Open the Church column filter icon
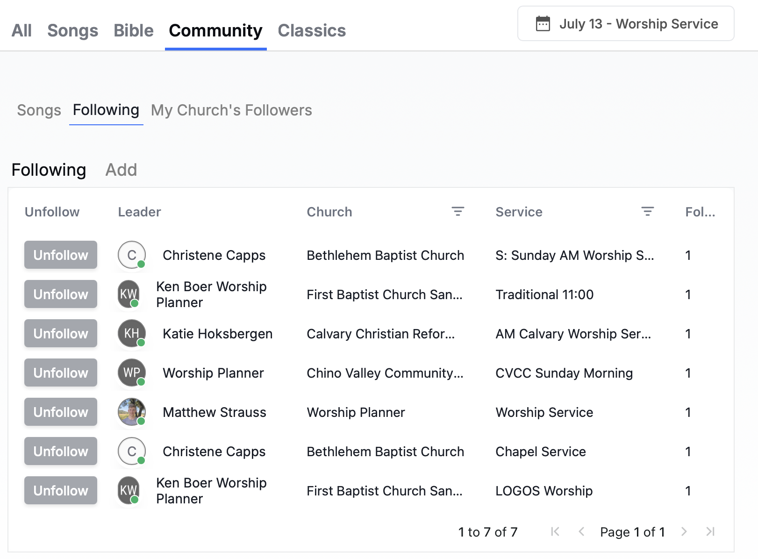Screen dimensions: 758x559 coord(458,212)
